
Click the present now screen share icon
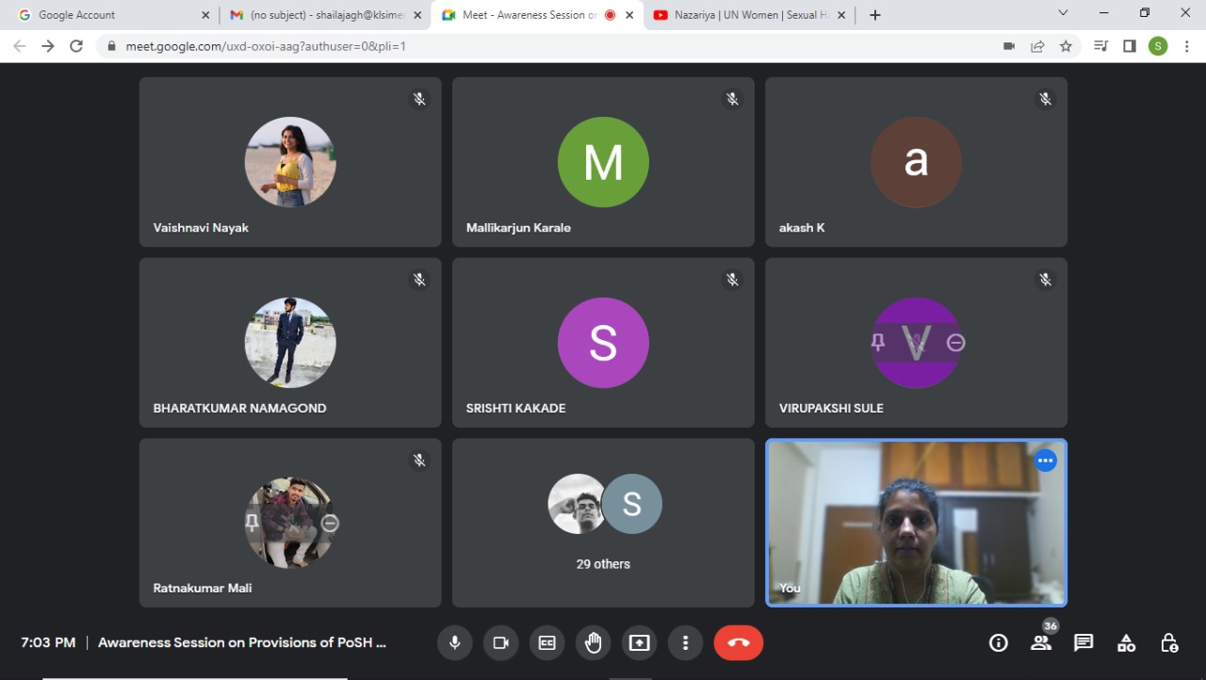(x=639, y=642)
